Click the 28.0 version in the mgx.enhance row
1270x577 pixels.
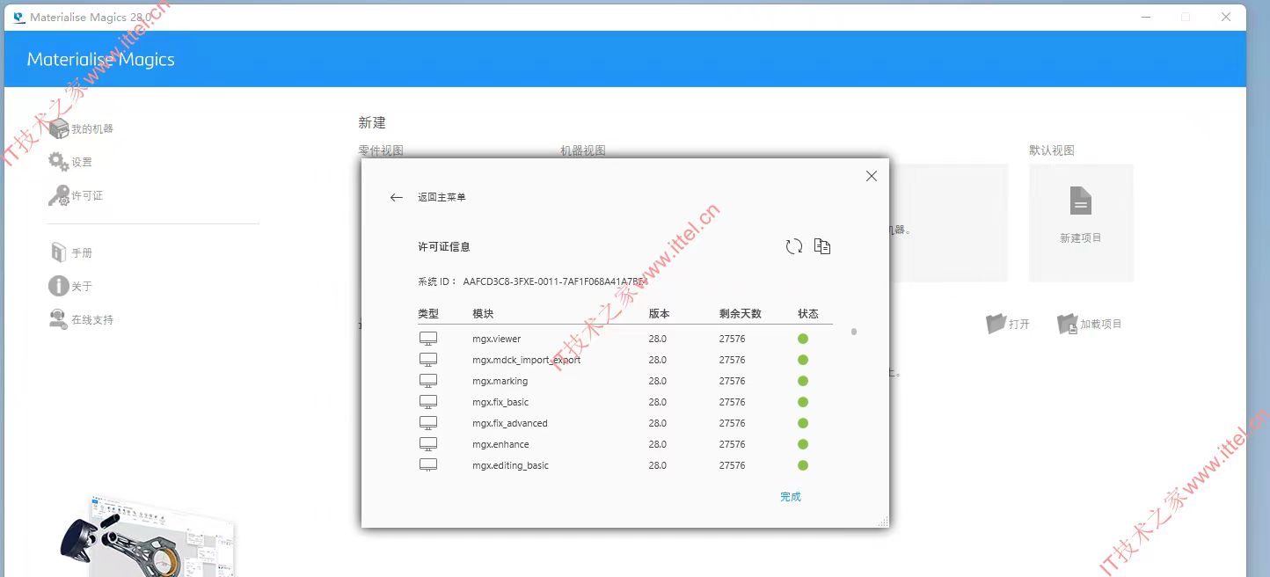pyautogui.click(x=658, y=444)
